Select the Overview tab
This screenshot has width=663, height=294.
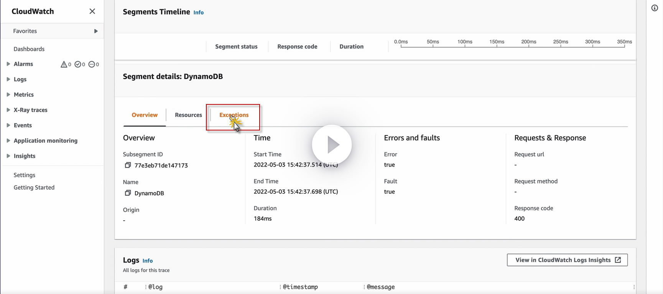pyautogui.click(x=145, y=115)
